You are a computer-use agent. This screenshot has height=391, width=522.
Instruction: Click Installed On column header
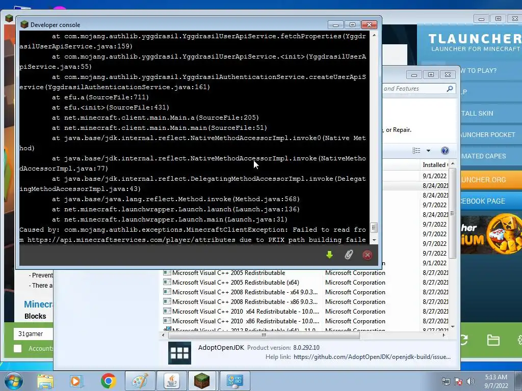[x=434, y=164]
